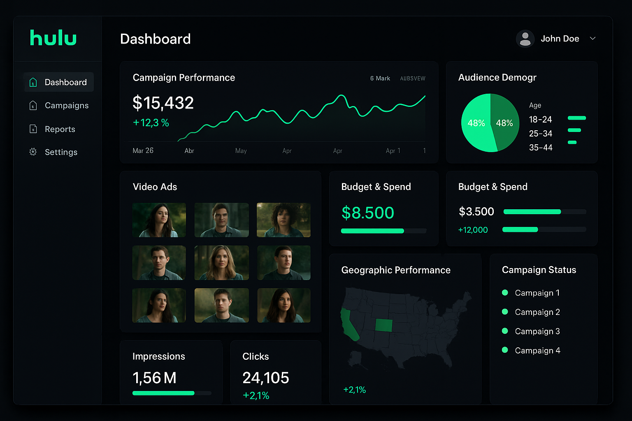Image resolution: width=632 pixels, height=421 pixels.
Task: Click the $8.500 budget progress bar
Action: click(383, 231)
